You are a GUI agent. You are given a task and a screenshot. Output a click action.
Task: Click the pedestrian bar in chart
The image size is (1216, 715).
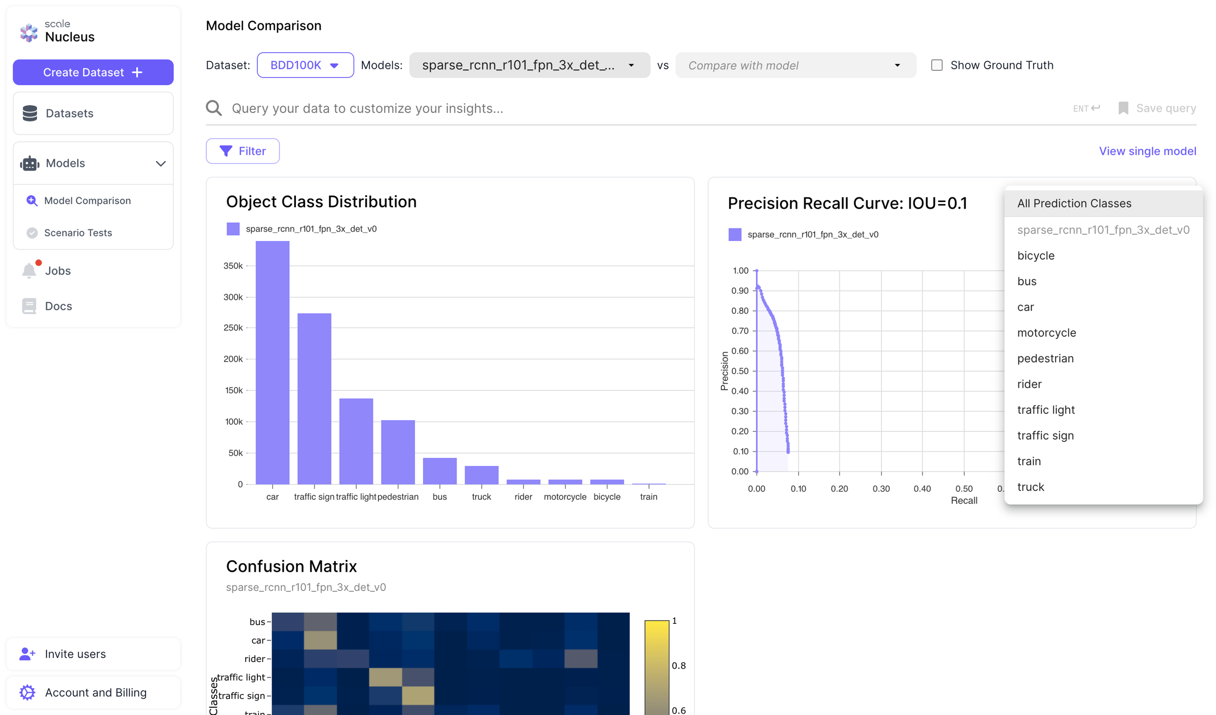398,452
